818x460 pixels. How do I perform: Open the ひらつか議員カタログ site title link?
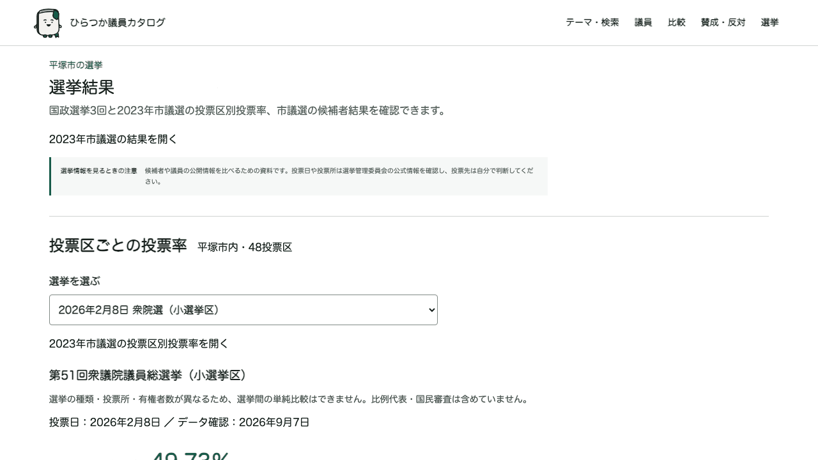pyautogui.click(x=118, y=23)
